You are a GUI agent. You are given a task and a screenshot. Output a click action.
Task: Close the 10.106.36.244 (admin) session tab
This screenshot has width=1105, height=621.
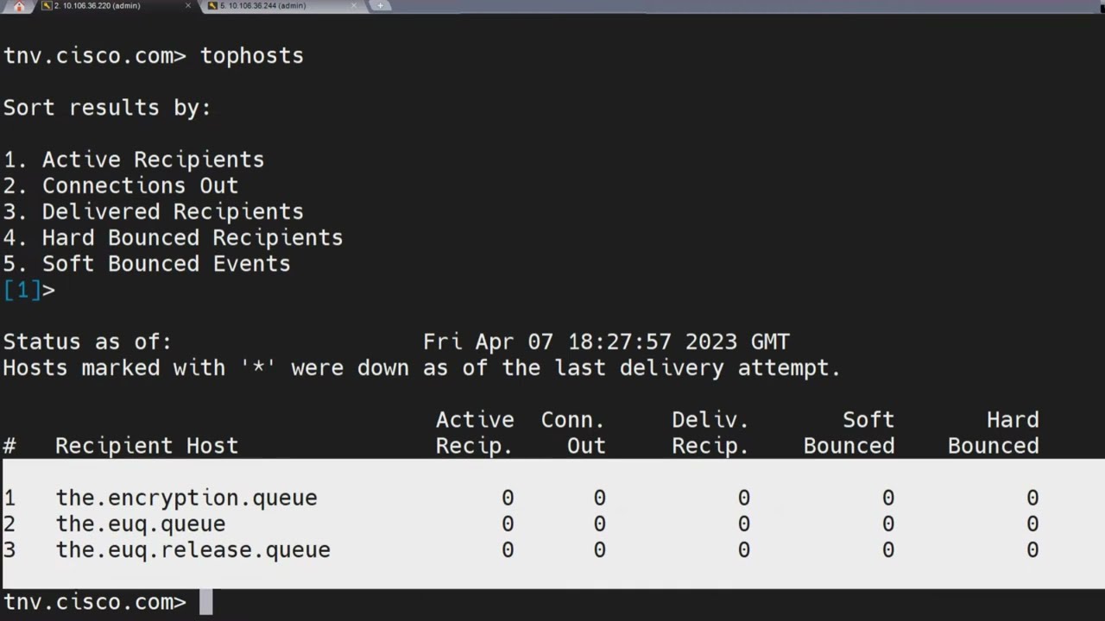click(x=354, y=6)
